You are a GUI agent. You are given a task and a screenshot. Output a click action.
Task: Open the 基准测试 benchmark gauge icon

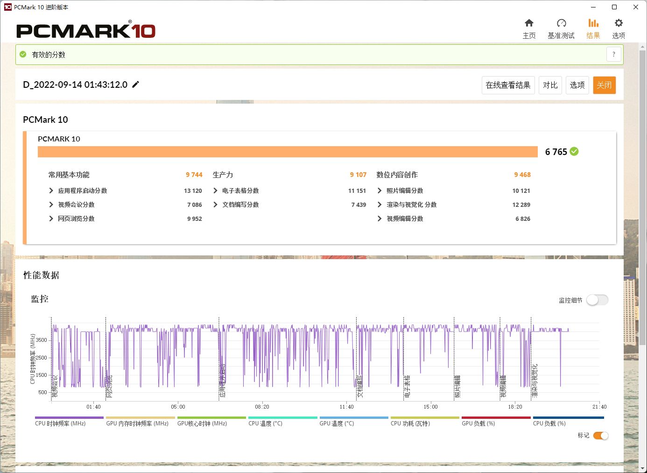[x=561, y=23]
